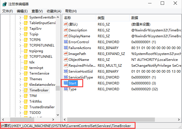Expand the TabletInputService tree node
182x129 pixels.
20,23
